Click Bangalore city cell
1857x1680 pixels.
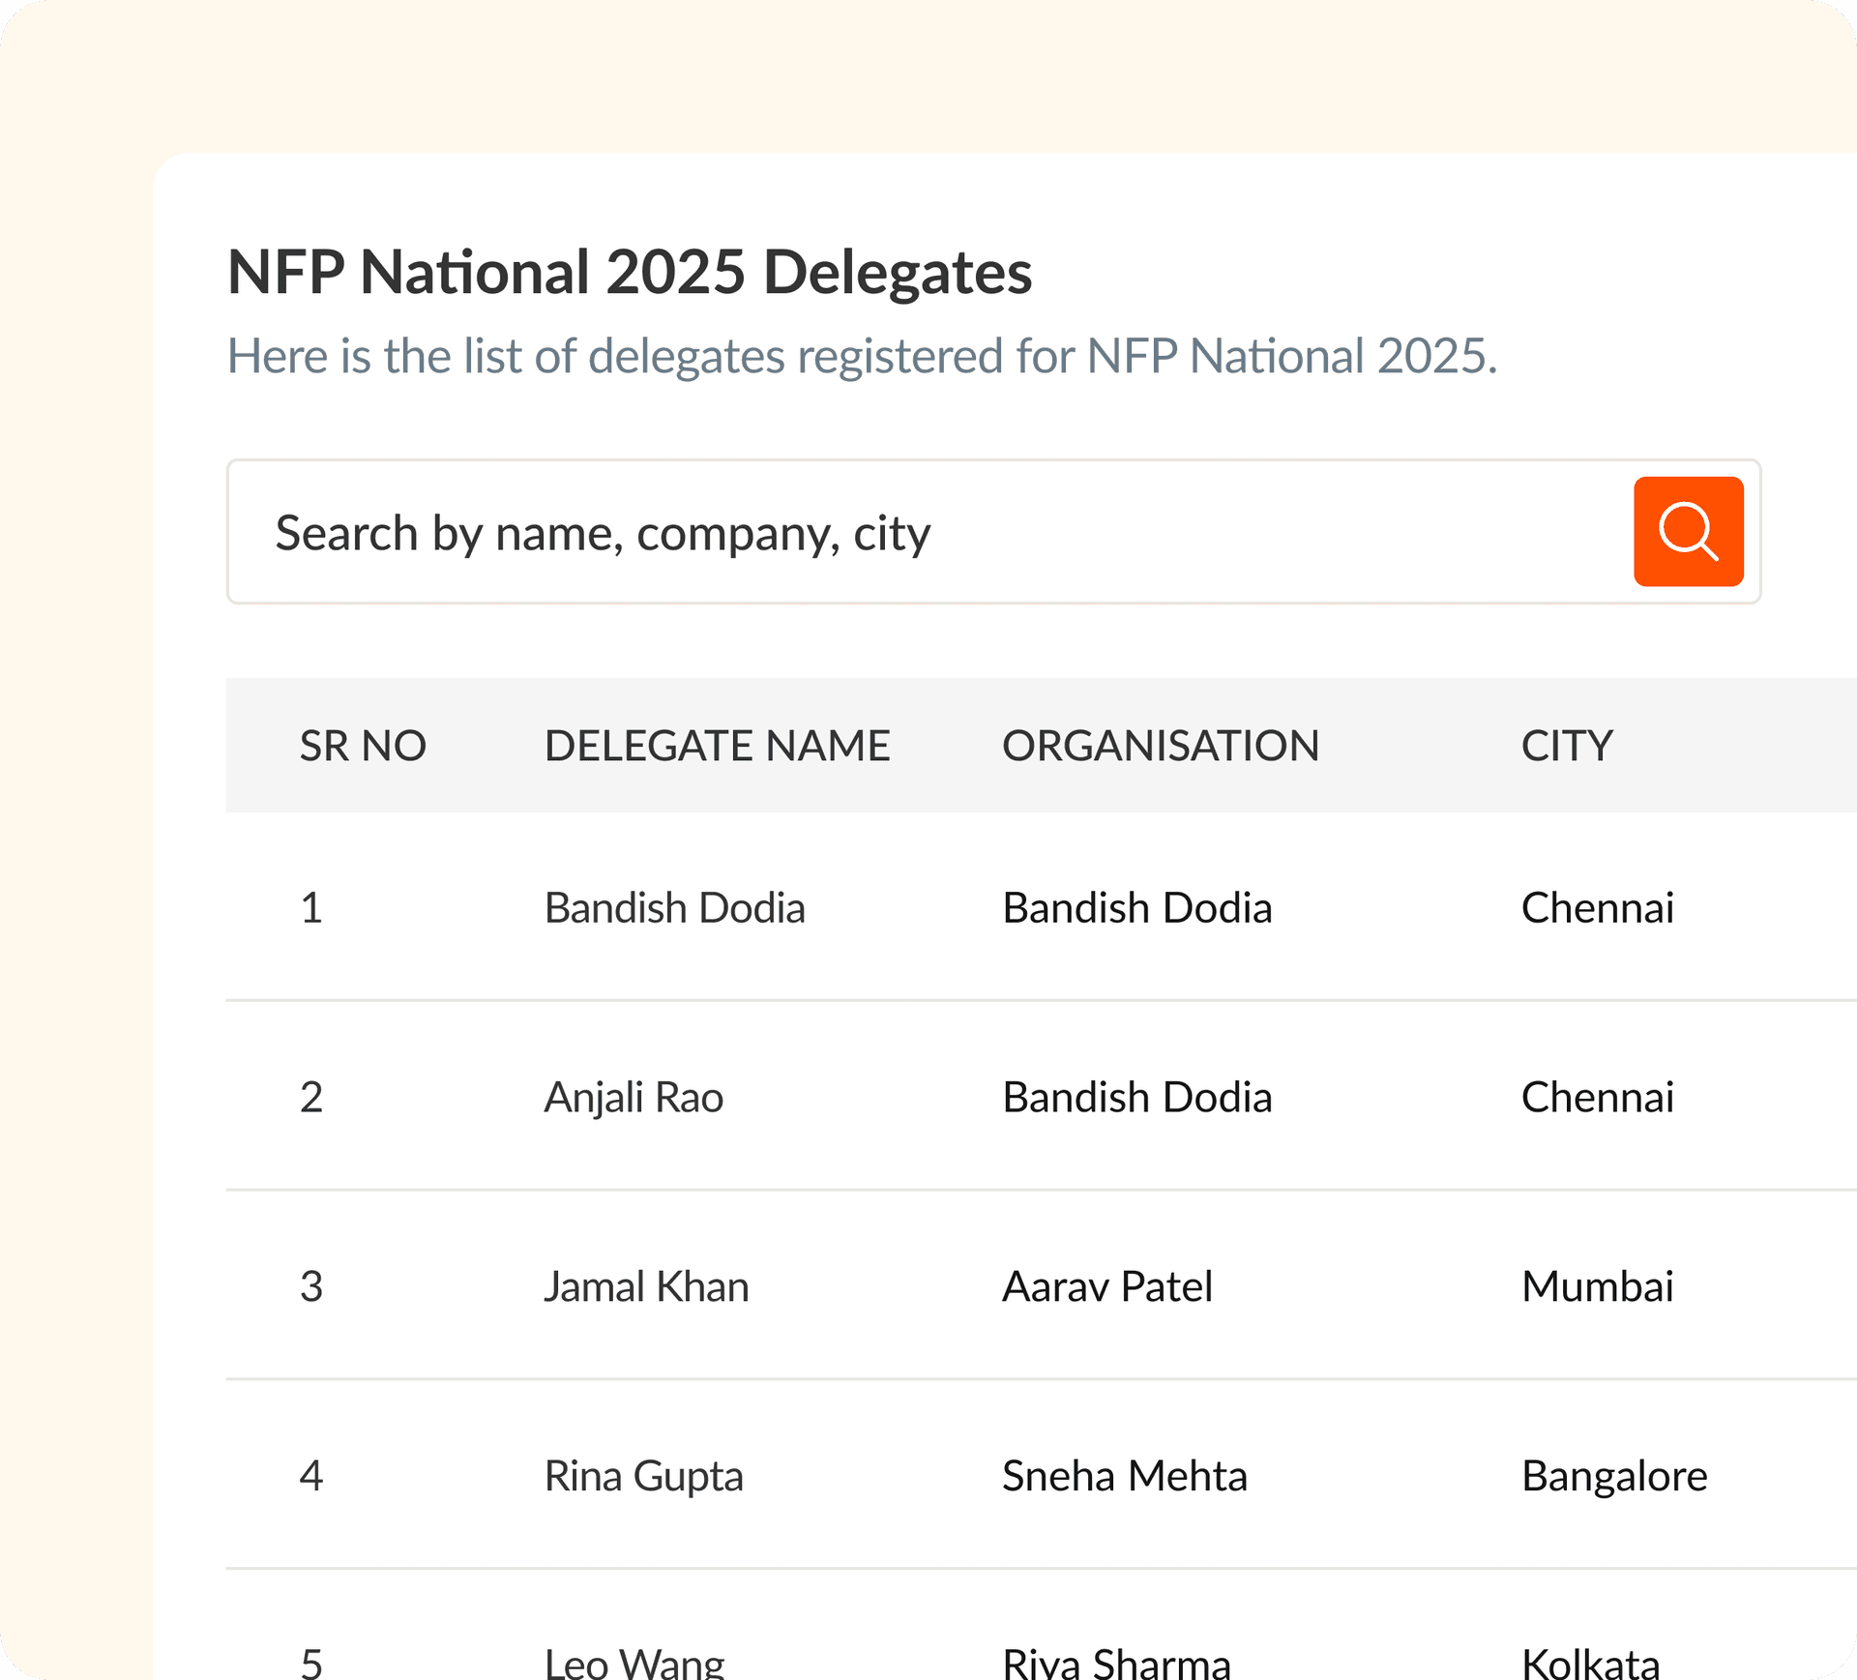[1613, 1477]
